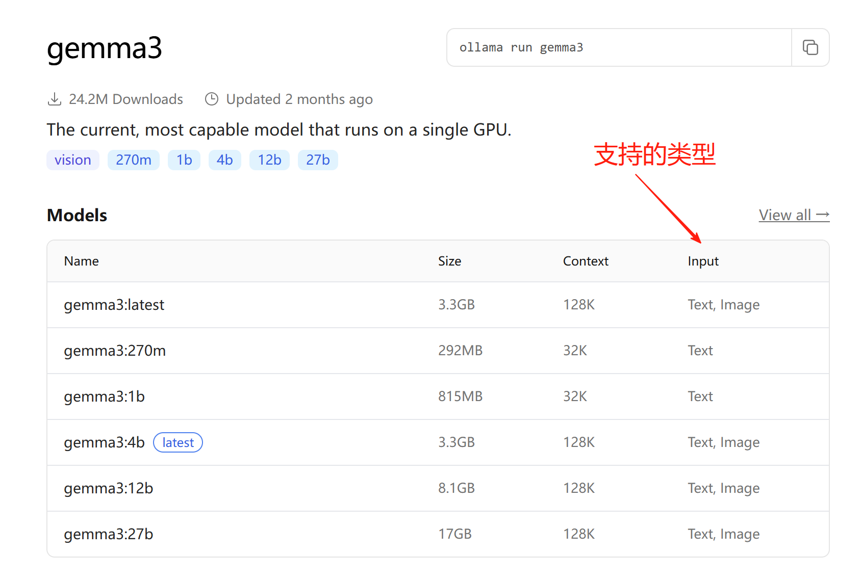
Task: Click the Input column header
Action: pos(703,261)
